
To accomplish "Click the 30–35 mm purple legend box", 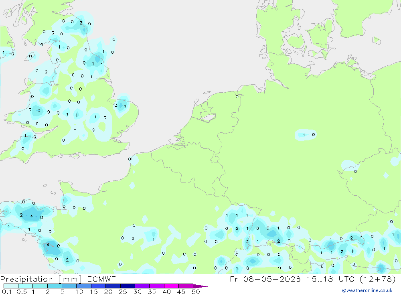I will coord(142,286).
